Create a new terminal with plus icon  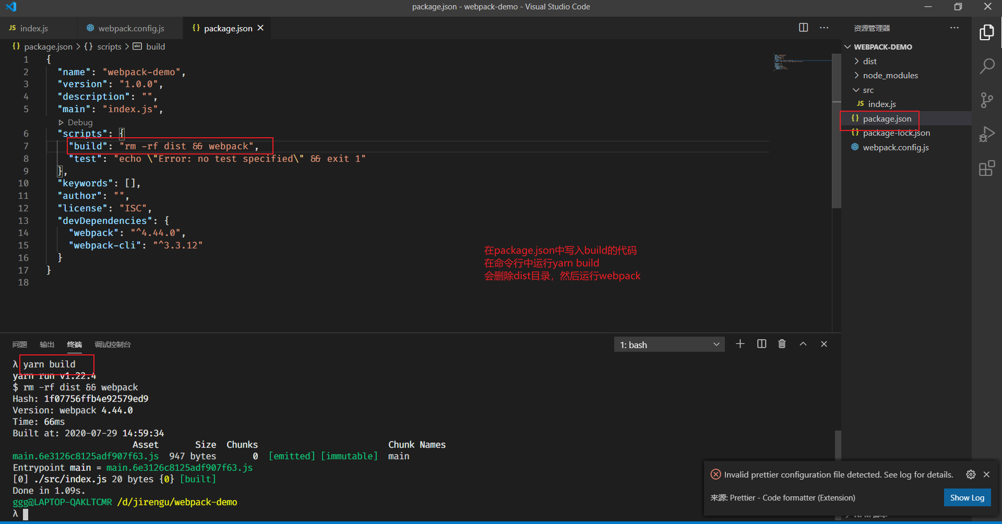[x=740, y=344]
